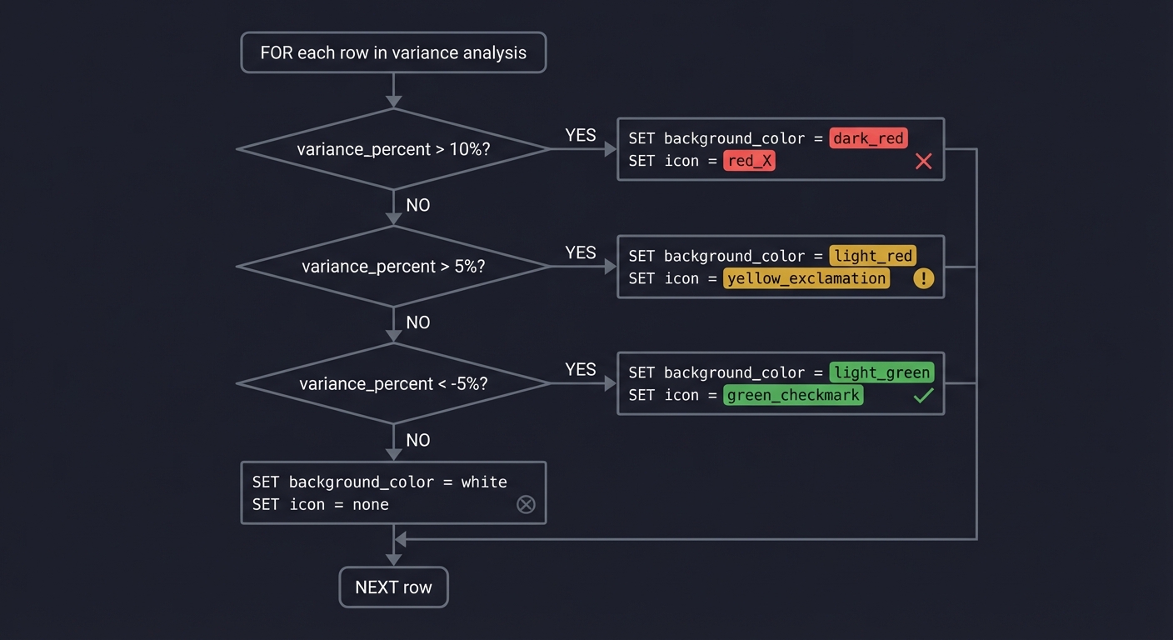
Task: Toggle the variance_percent < -5% decision diamond
Action: pyautogui.click(x=393, y=383)
